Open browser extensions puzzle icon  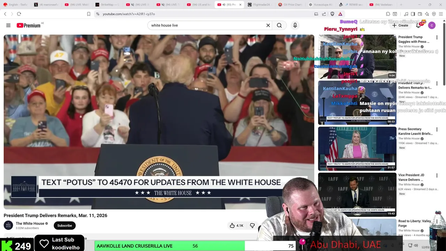pos(388,14)
